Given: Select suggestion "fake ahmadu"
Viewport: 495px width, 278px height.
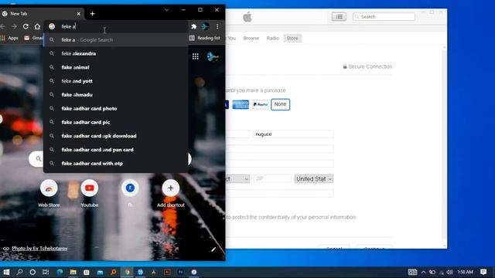Looking at the screenshot, I should [116, 94].
